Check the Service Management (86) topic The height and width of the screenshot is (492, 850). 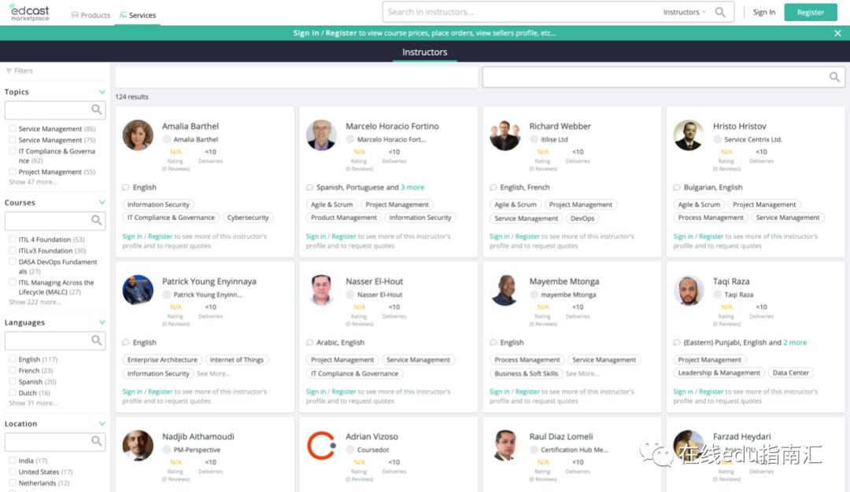tap(12, 129)
